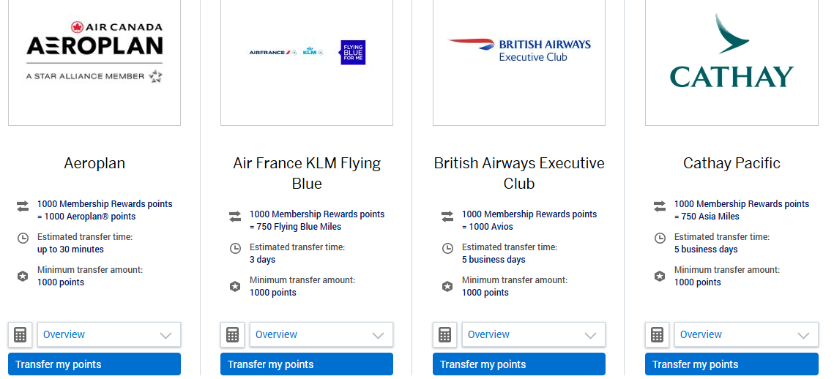Transfer my points to Aeroplan
The width and height of the screenshot is (834, 379).
point(94,364)
